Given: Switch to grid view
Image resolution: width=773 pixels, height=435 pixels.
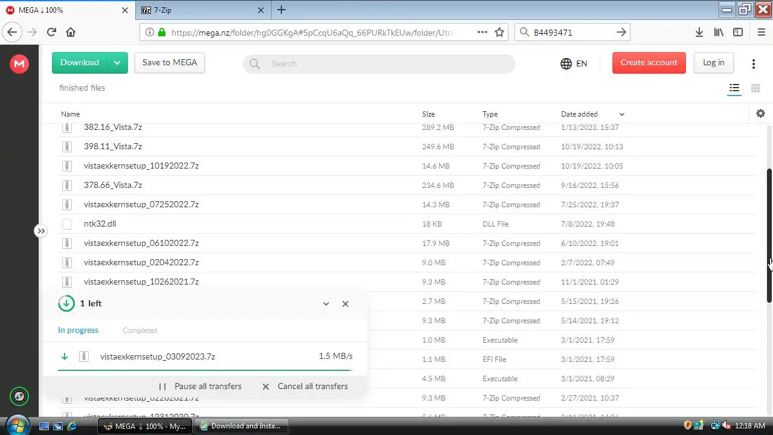Looking at the screenshot, I should click(755, 88).
